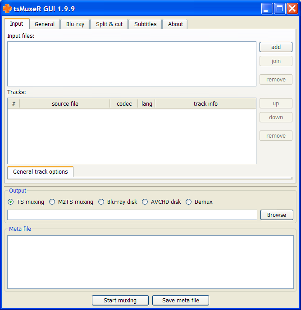Close the tsMuxeR window
Viewport: 301px width, 310px height.
click(292, 9)
